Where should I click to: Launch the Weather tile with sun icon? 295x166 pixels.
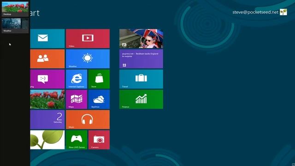[x=88, y=59]
